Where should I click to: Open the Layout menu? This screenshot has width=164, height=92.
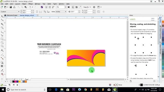pyautogui.click(x=18, y=4)
